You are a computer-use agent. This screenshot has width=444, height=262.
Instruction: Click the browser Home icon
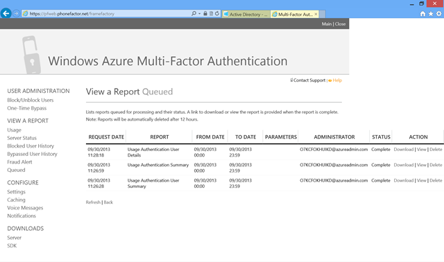pyautogui.click(x=422, y=14)
